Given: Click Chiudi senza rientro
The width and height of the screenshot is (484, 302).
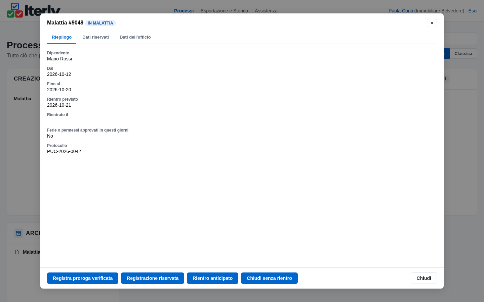Looking at the screenshot, I should point(269,278).
